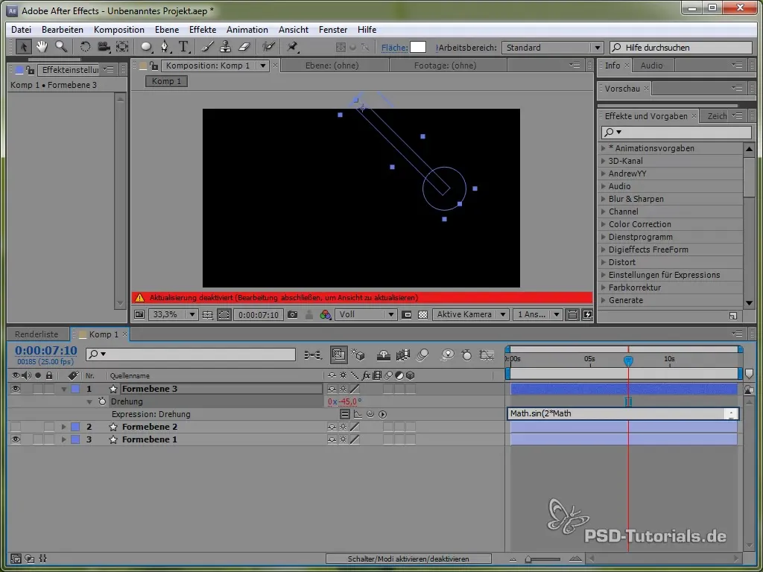
Task: Select the Selection arrow tool
Action: [x=23, y=47]
